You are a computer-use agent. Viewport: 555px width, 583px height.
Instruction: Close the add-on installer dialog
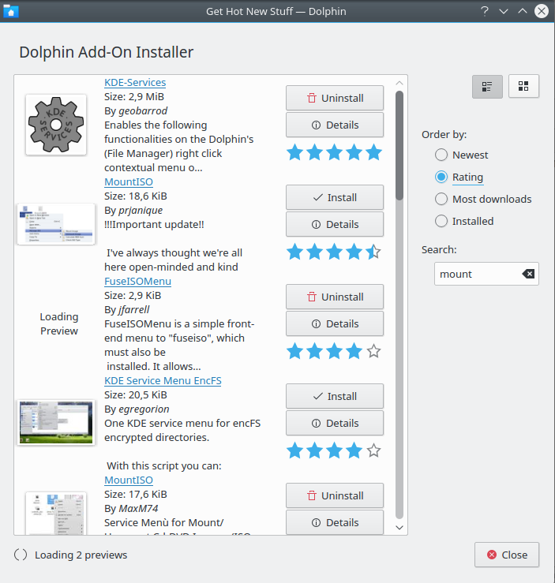click(507, 555)
